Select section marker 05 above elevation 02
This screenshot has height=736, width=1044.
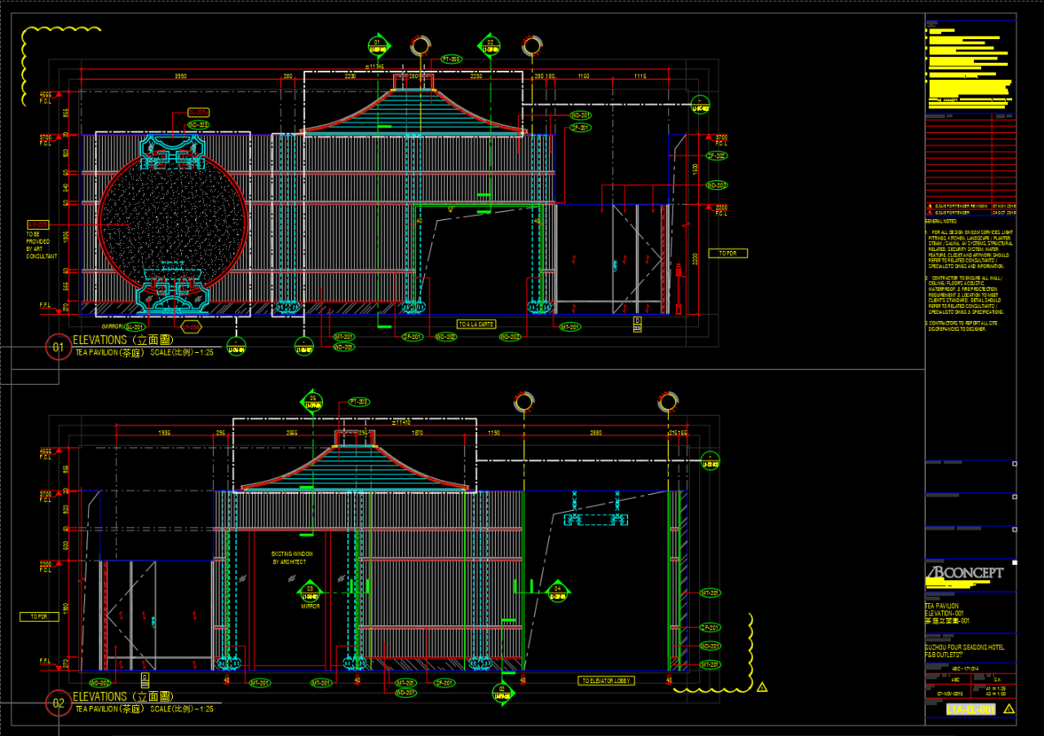pos(312,402)
